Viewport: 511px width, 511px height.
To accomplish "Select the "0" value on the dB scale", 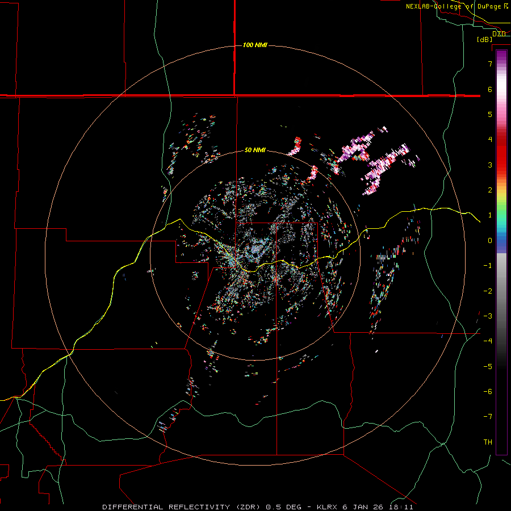I will tap(490, 241).
